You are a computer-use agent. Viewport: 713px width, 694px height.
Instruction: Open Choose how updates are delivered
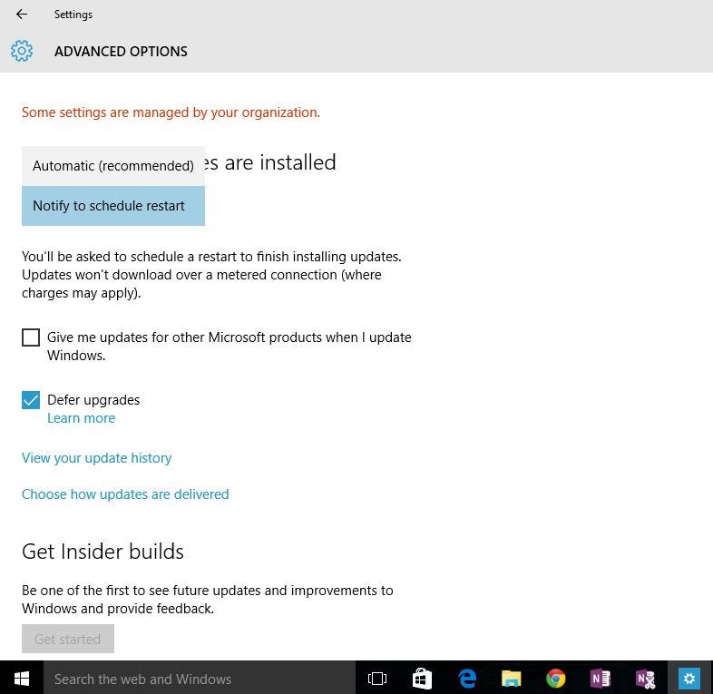[125, 494]
